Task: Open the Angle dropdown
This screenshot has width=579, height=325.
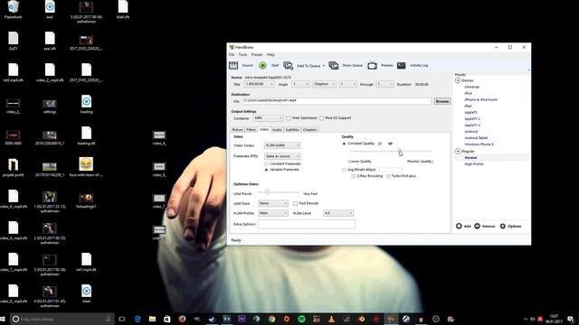Action: tap(300, 84)
